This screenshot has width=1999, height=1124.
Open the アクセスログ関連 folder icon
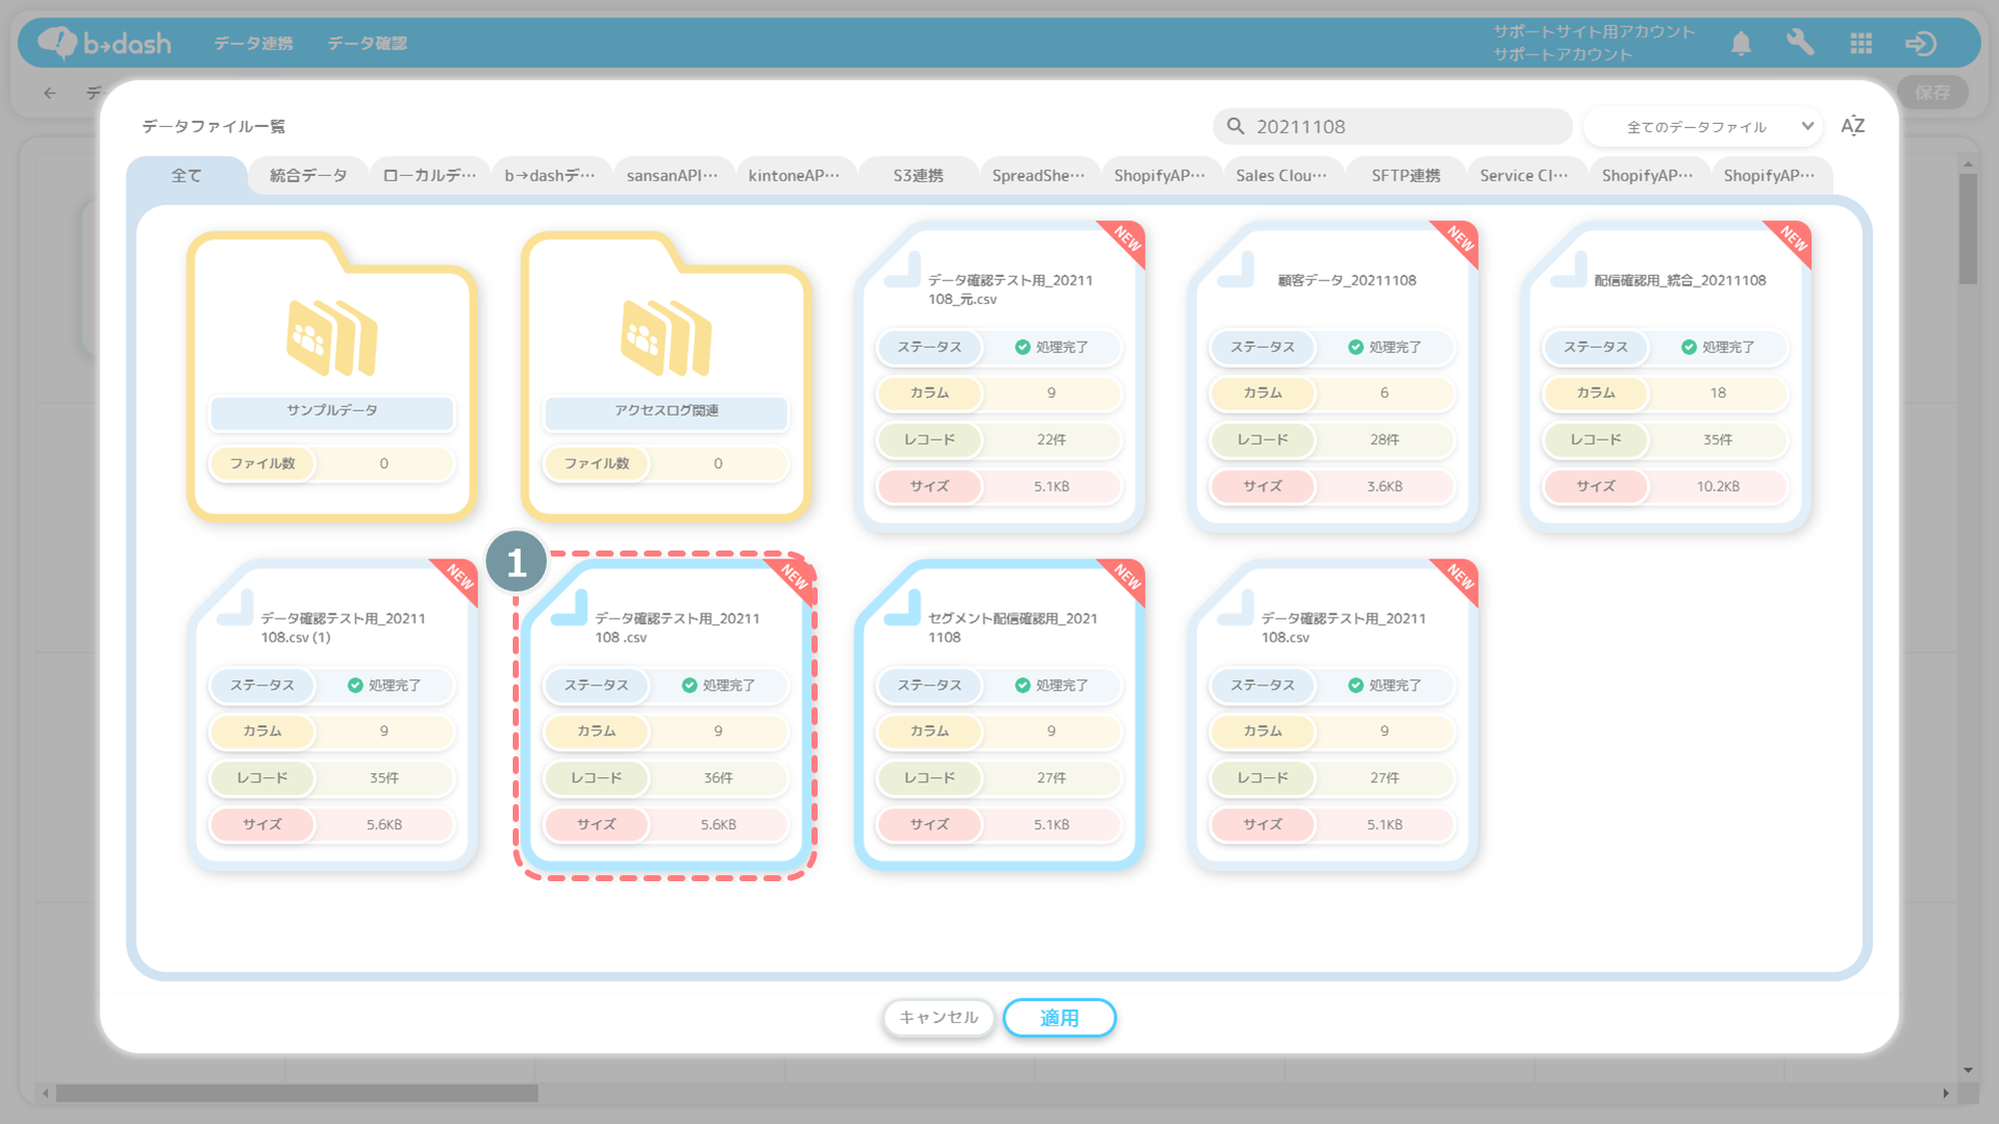[666, 338]
